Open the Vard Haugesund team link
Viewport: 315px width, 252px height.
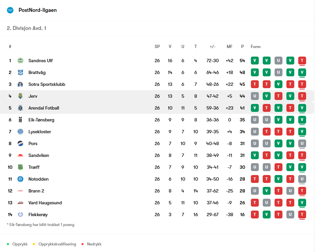pos(45,203)
